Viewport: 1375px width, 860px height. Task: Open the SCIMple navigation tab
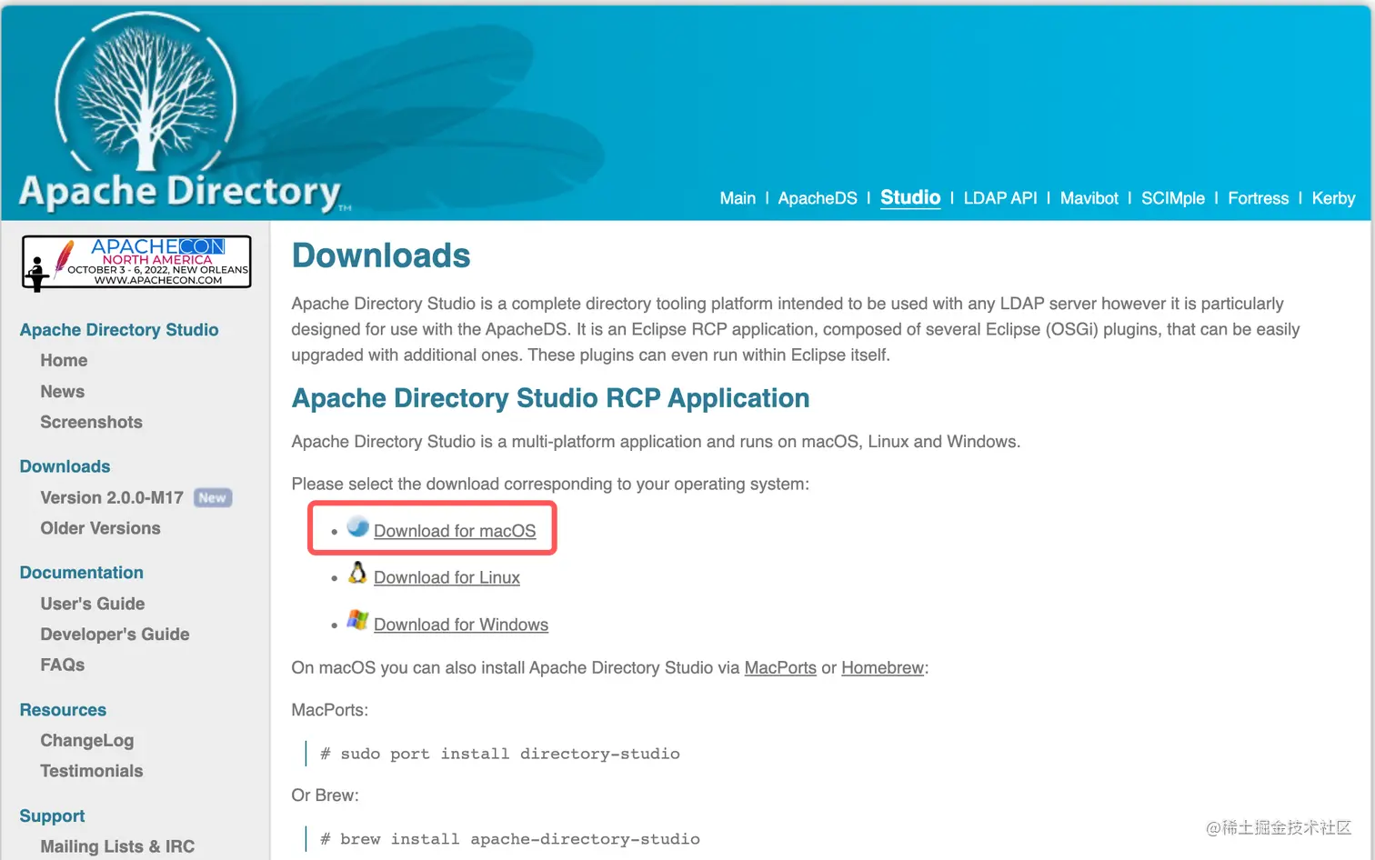coord(1173,198)
